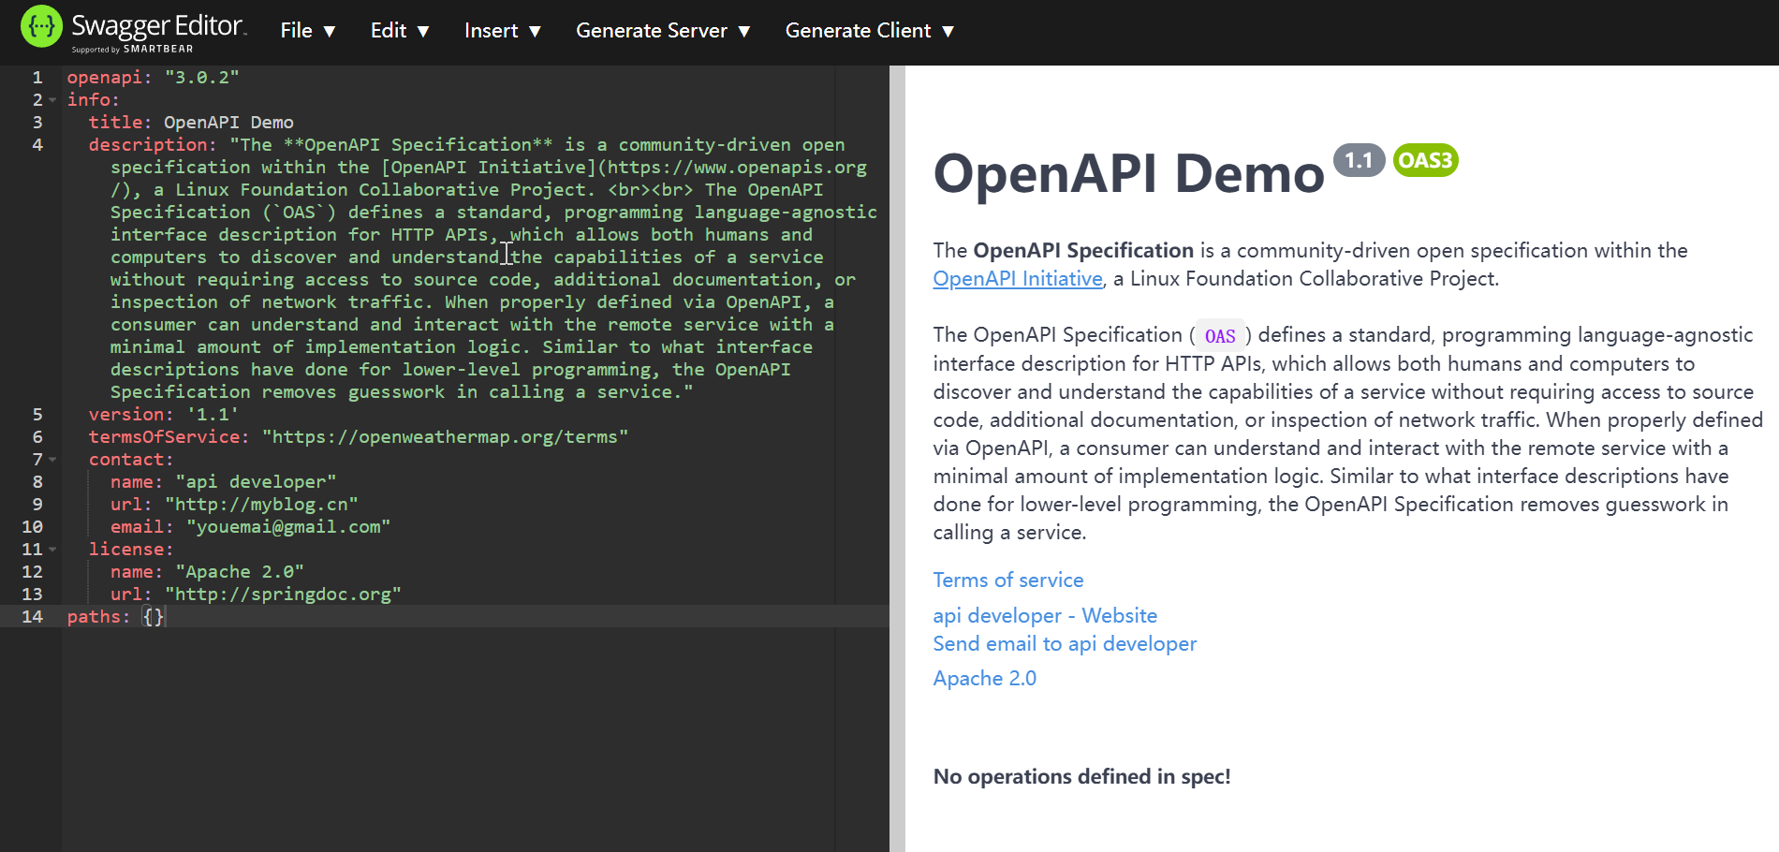Click the url: "http://springdoc.org" line
1779x852 pixels.
[x=256, y=595]
